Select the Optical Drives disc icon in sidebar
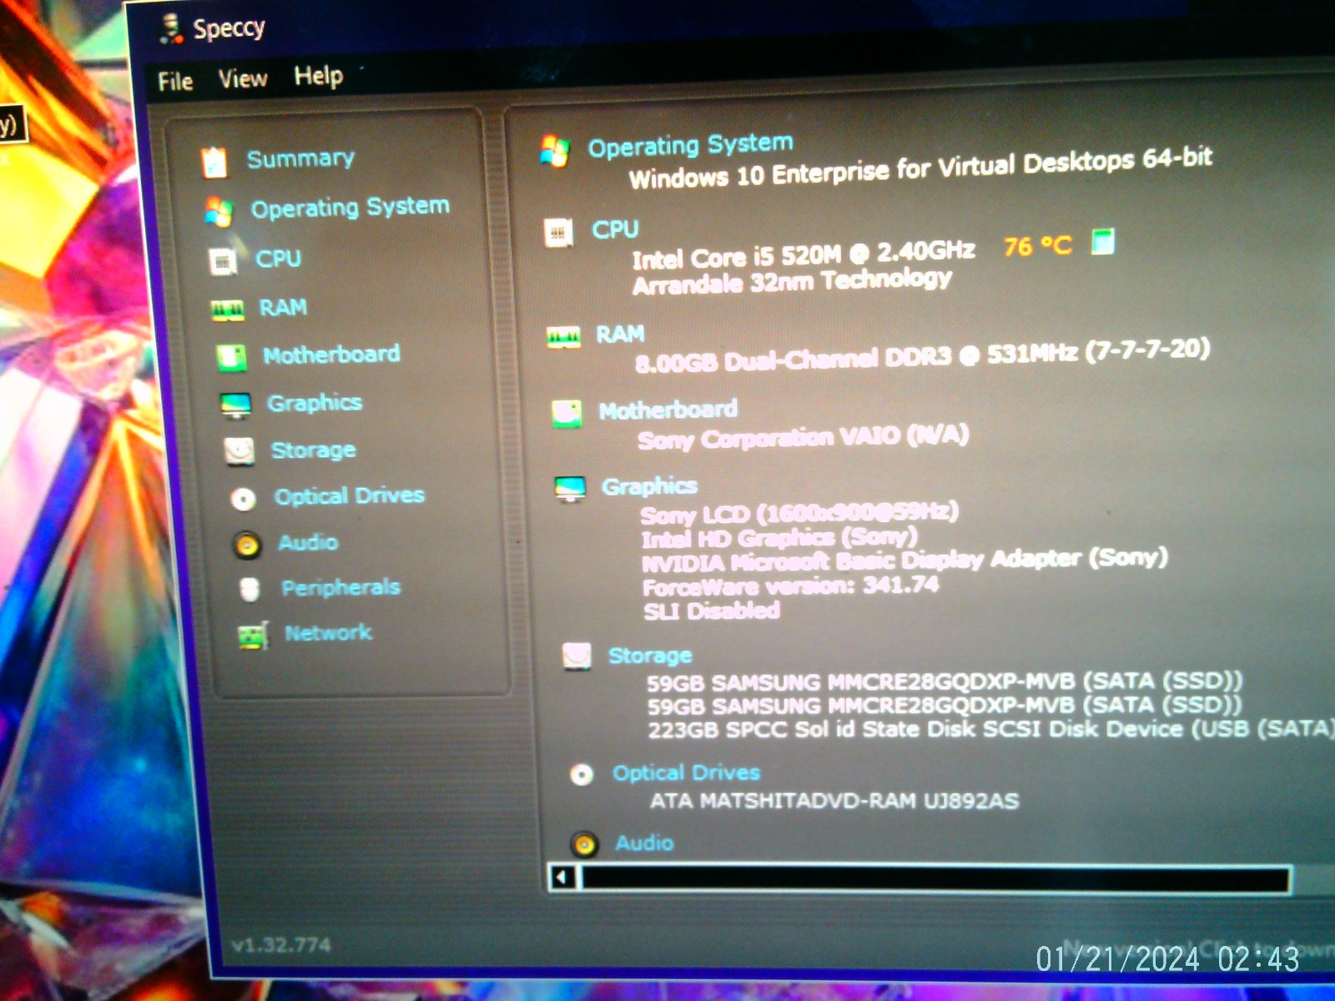 (243, 499)
